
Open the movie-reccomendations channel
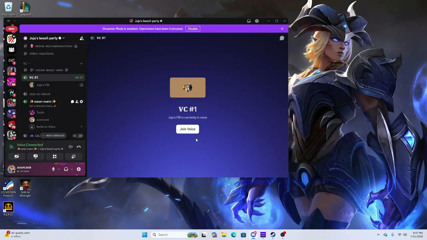tap(53, 46)
